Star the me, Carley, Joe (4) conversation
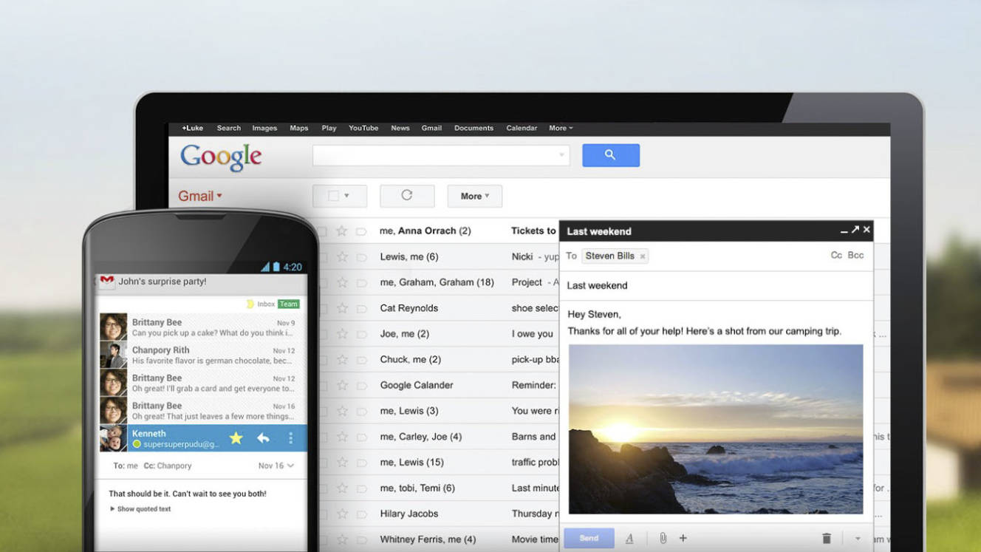The width and height of the screenshot is (981, 552). (x=341, y=437)
